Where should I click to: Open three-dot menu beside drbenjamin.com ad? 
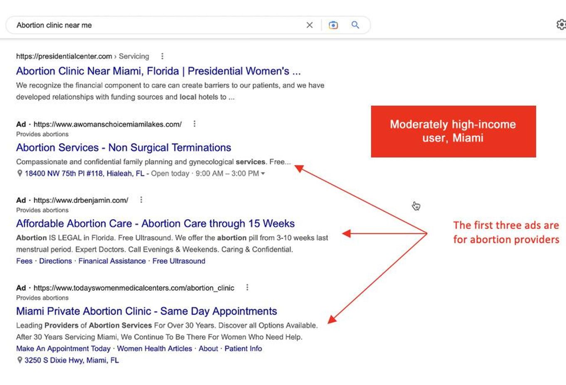coord(141,200)
